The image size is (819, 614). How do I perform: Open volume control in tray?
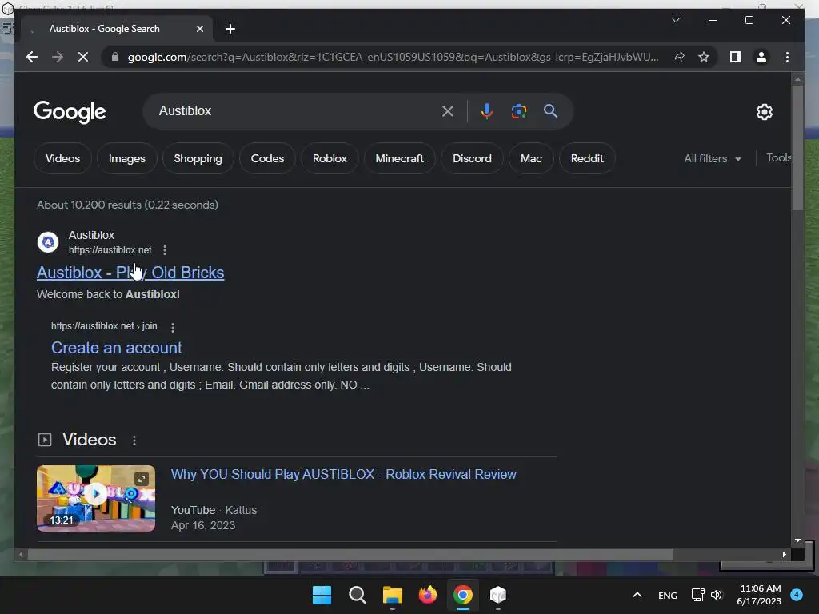(x=717, y=595)
